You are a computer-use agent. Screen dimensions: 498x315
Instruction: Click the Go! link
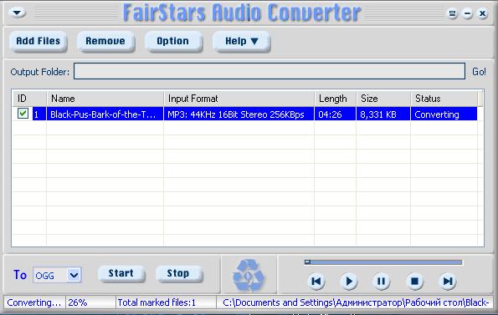479,72
